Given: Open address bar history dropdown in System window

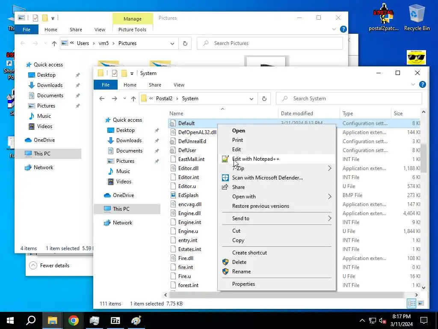Looking at the screenshot, I should (x=252, y=99).
